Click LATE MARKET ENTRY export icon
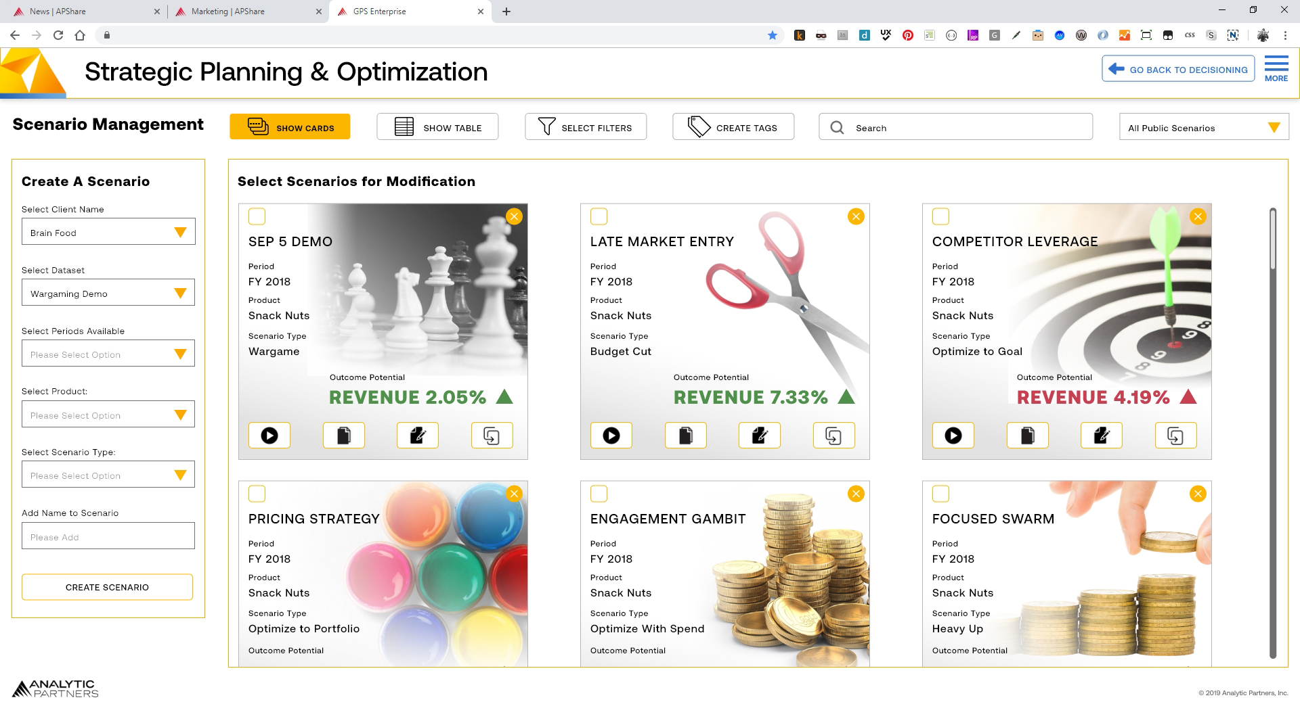This screenshot has width=1300, height=702. click(834, 436)
